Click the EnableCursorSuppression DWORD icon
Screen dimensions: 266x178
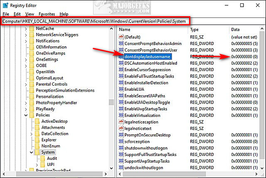[x=121, y=69]
